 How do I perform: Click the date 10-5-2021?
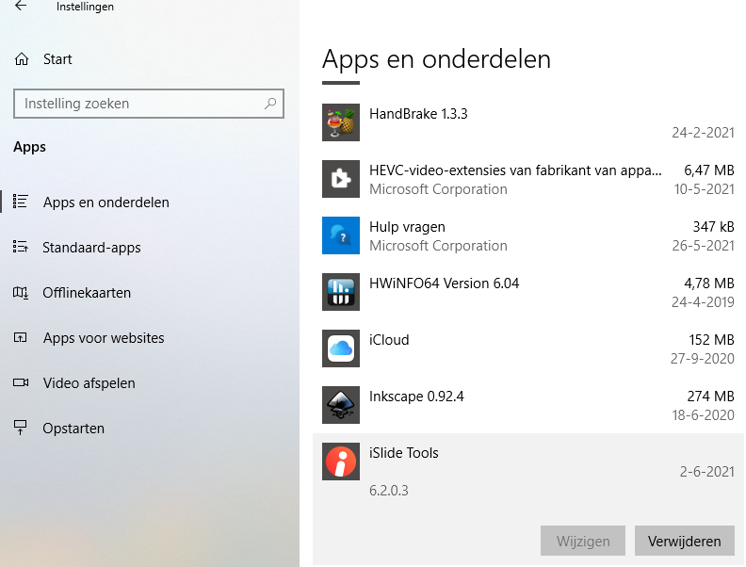705,188
